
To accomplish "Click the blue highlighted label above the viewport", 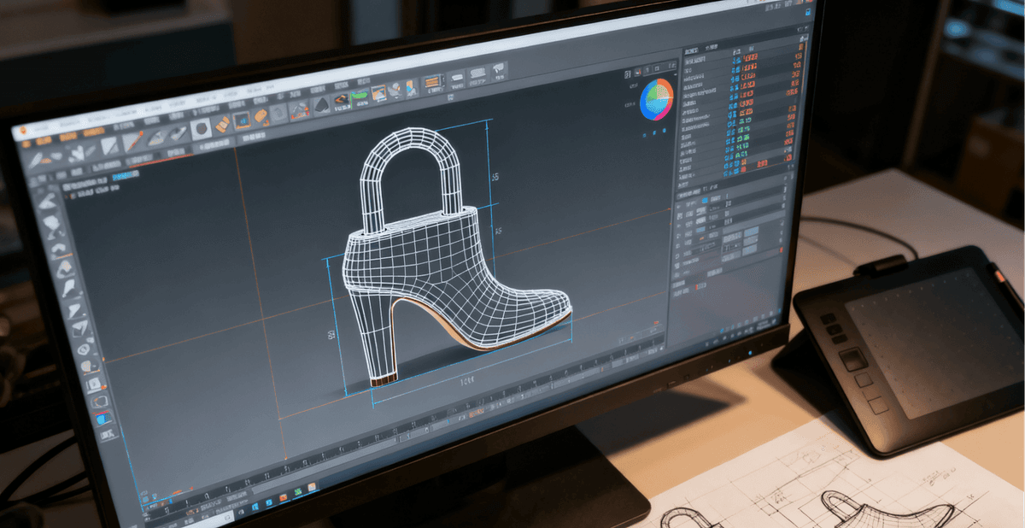I will [126, 175].
